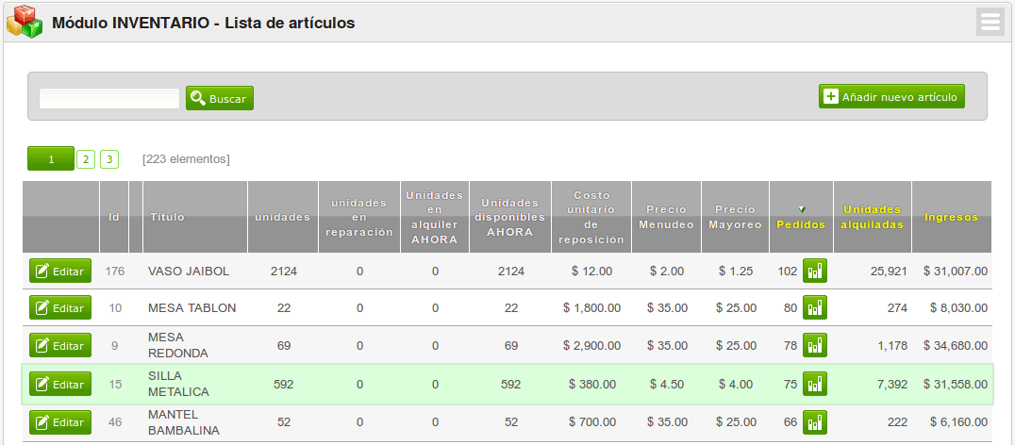Sort table by Pedidos column
Viewport: 1015px width, 445px height.
(800, 224)
